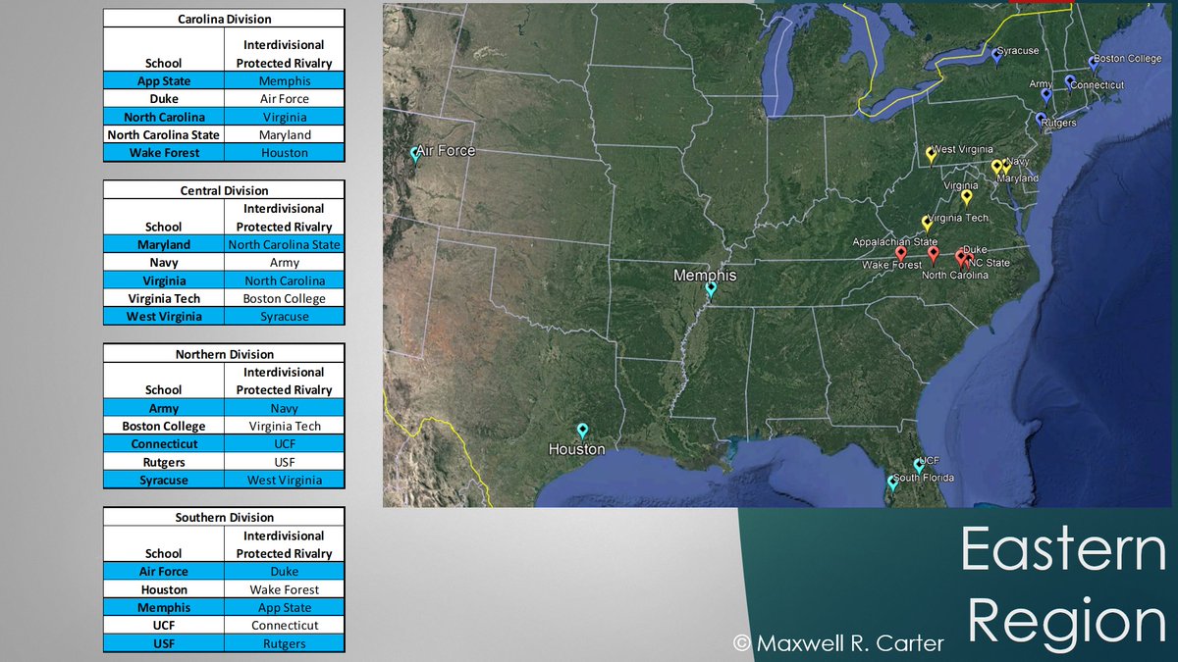
Task: Select the UCF map pin
Action: 920,465
